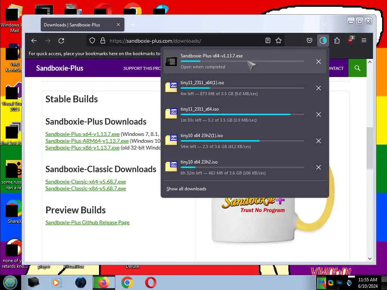Open the ShareX desktop shortcut
Screen dimensions: 387x290
14,211
